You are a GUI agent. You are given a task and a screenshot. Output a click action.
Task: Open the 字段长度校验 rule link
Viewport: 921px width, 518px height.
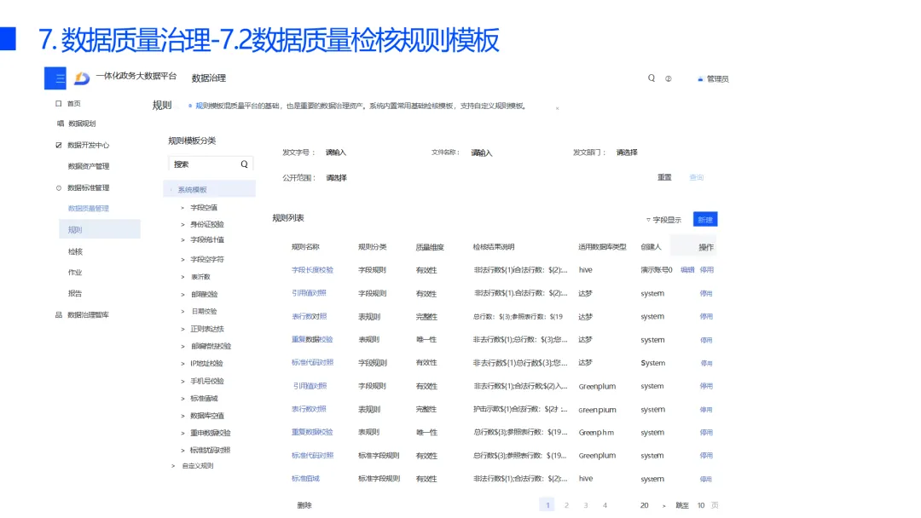point(312,270)
